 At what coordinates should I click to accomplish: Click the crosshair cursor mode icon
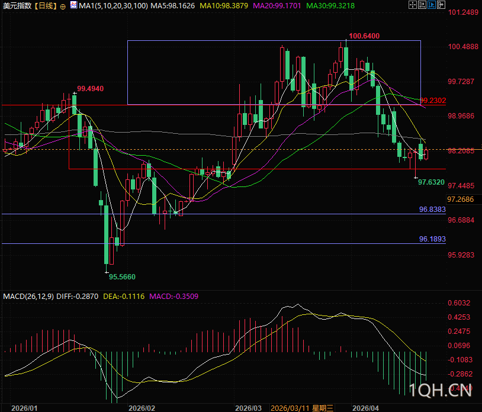(413, 5)
